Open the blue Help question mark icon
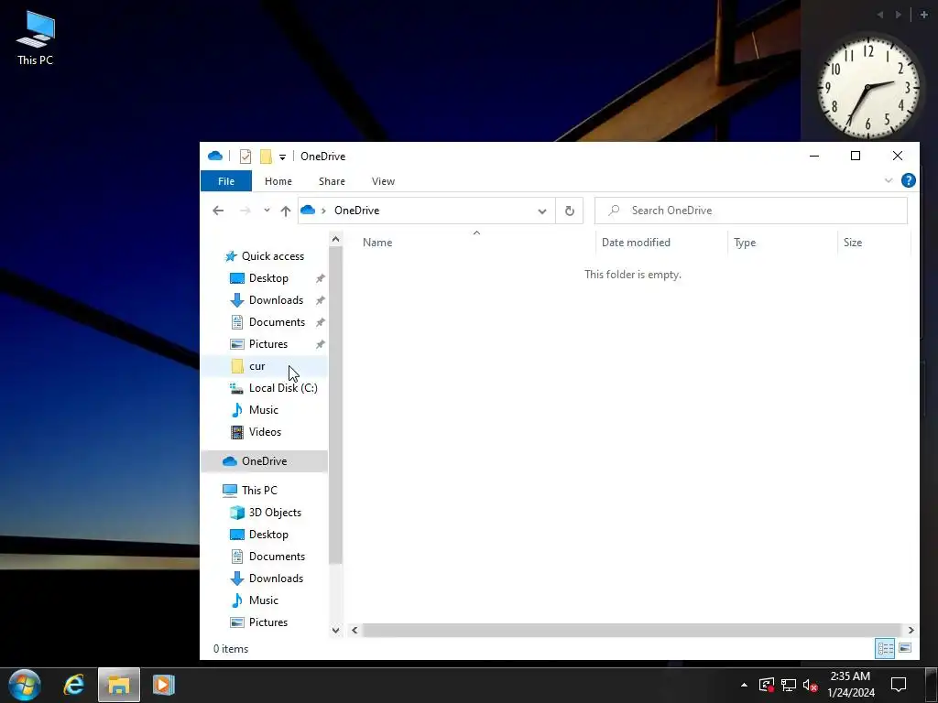The image size is (938, 703). click(x=908, y=180)
